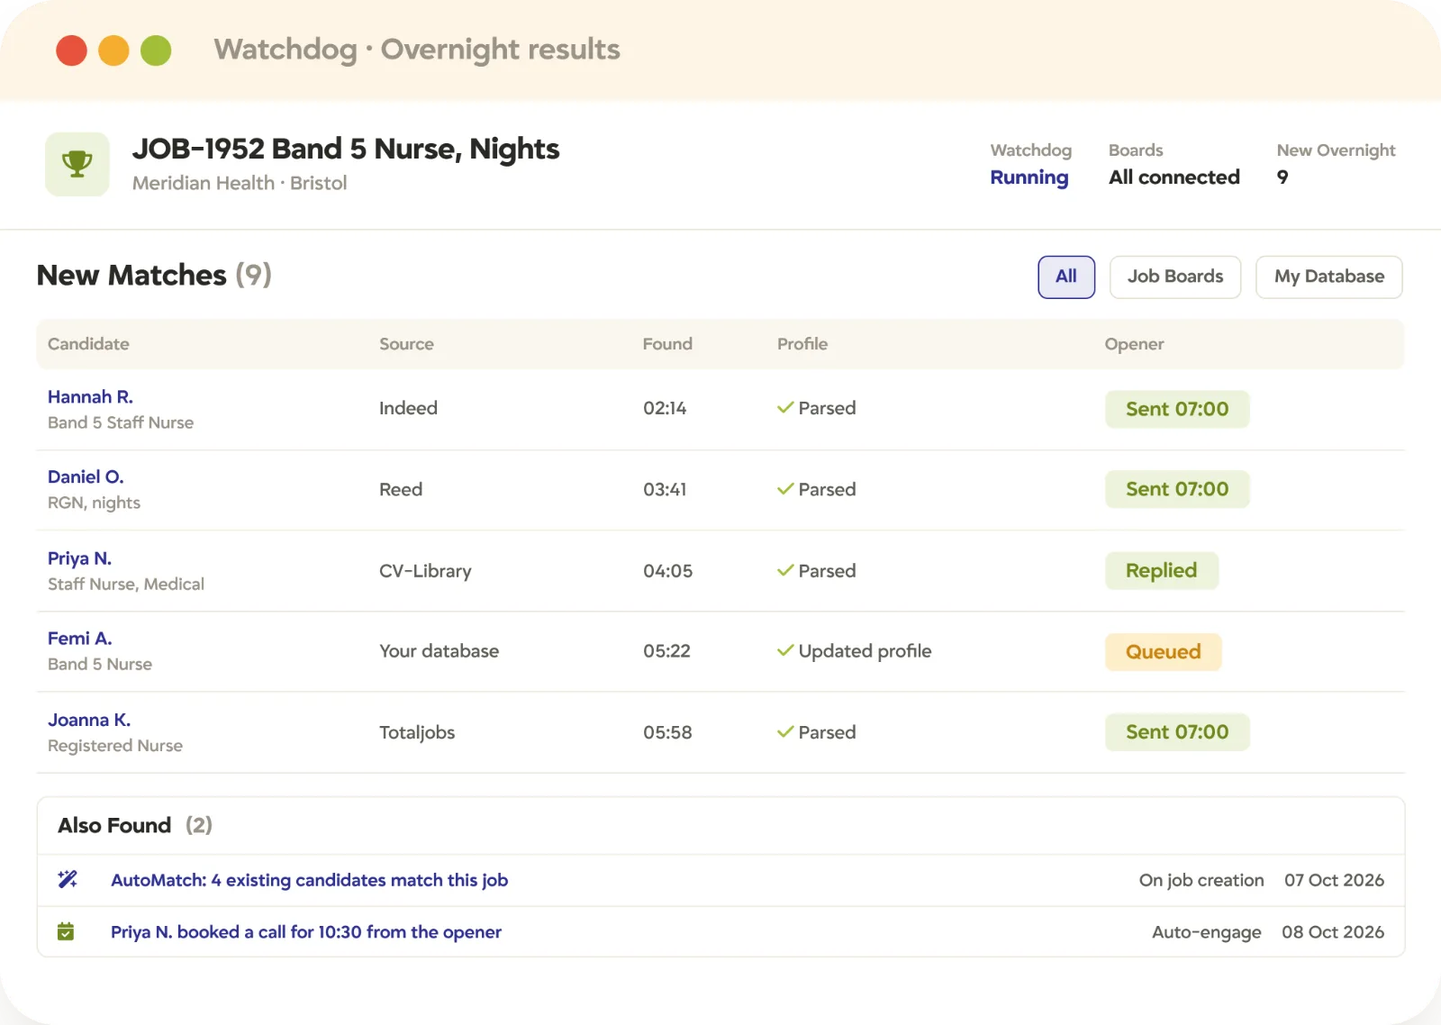Click the All connected boards status
The height and width of the screenshot is (1025, 1441).
[x=1174, y=177]
